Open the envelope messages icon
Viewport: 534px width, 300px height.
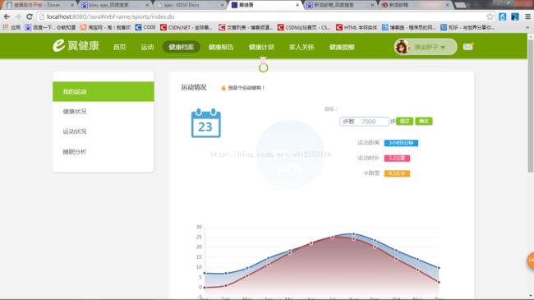click(468, 47)
